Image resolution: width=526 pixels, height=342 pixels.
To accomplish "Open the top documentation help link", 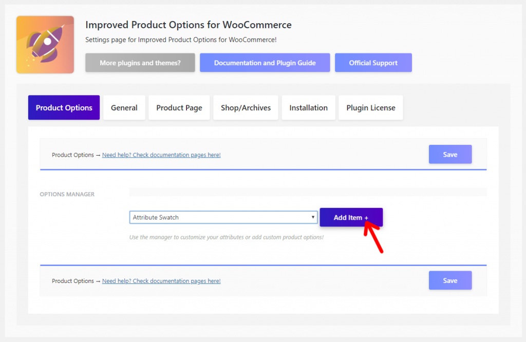I will (x=161, y=155).
